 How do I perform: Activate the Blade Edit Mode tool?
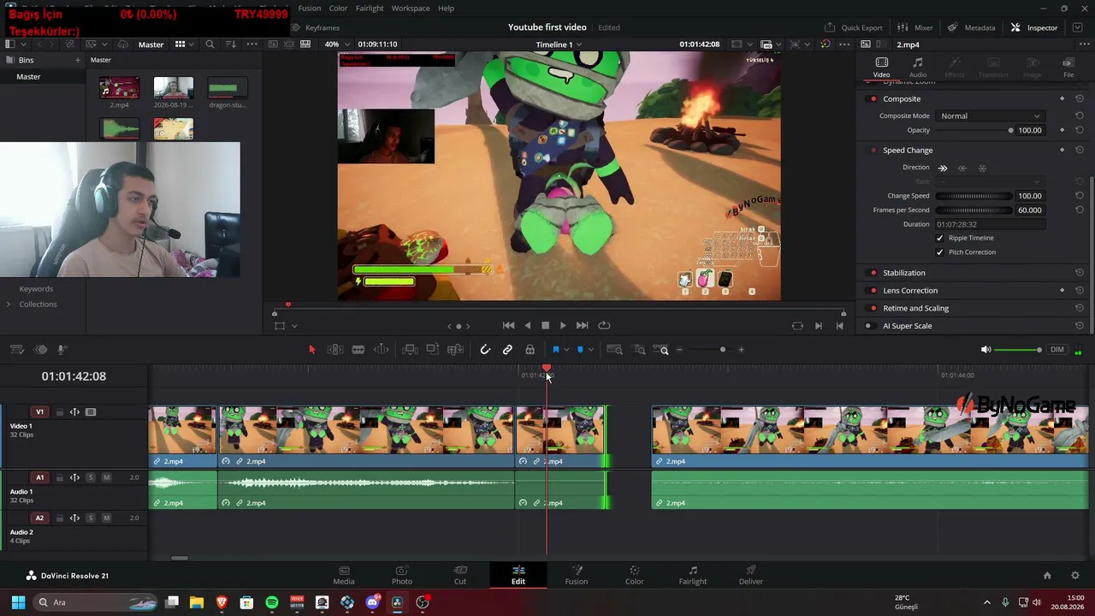(358, 349)
